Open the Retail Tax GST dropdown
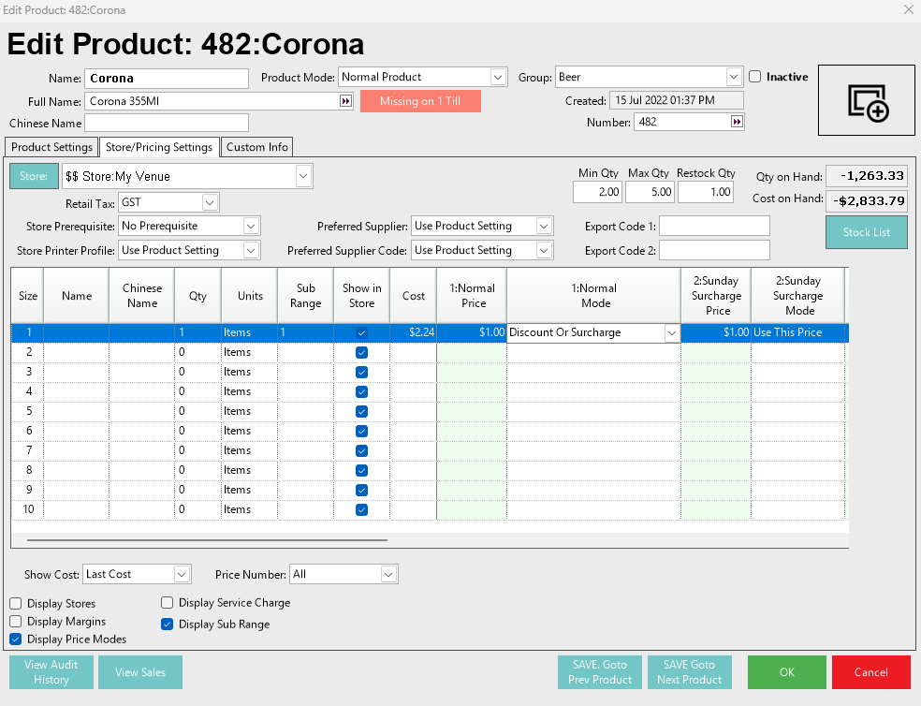The image size is (921, 706). pyautogui.click(x=210, y=202)
